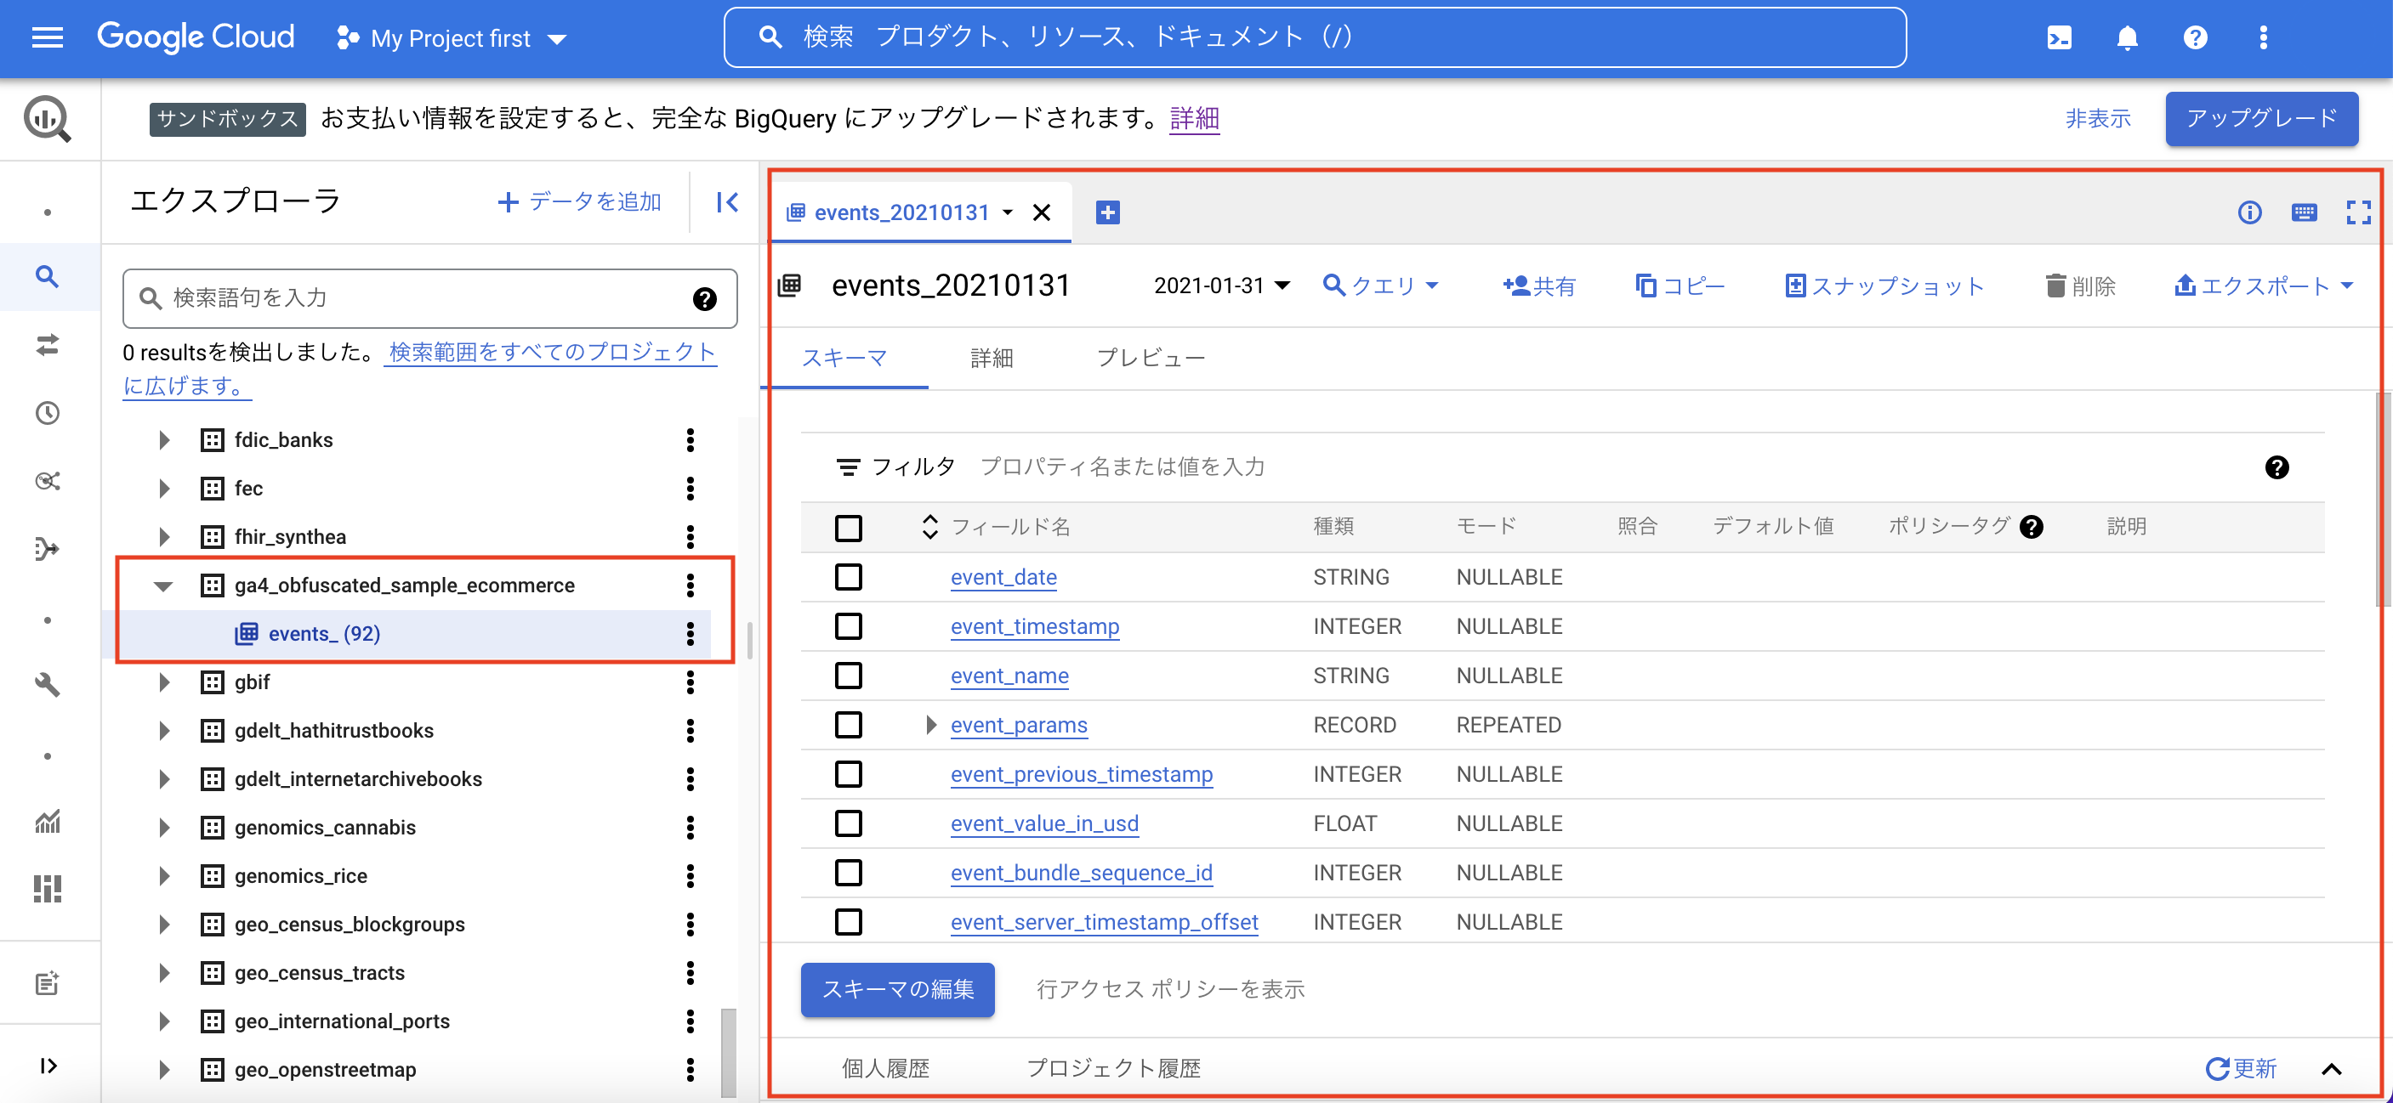Open the 個人履歴 tab
The image size is (2393, 1103).
point(885,1069)
